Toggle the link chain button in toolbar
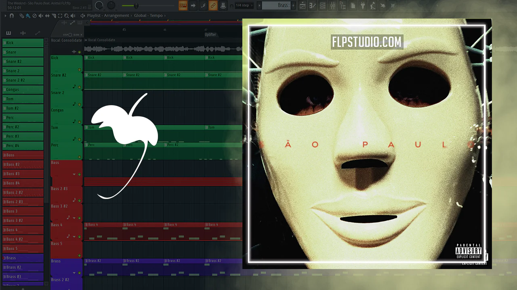The width and height of the screenshot is (517, 290). (x=213, y=5)
